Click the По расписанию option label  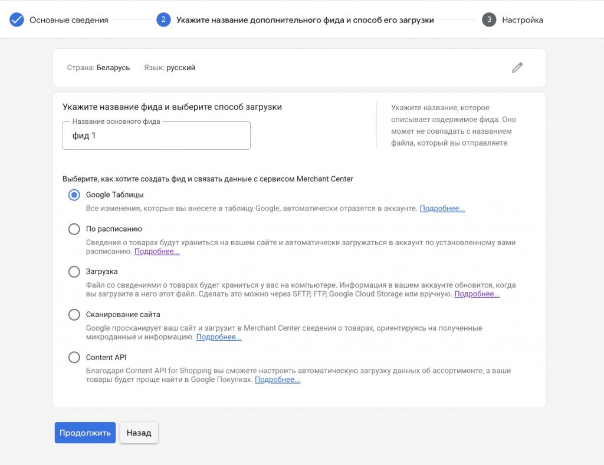(x=114, y=229)
